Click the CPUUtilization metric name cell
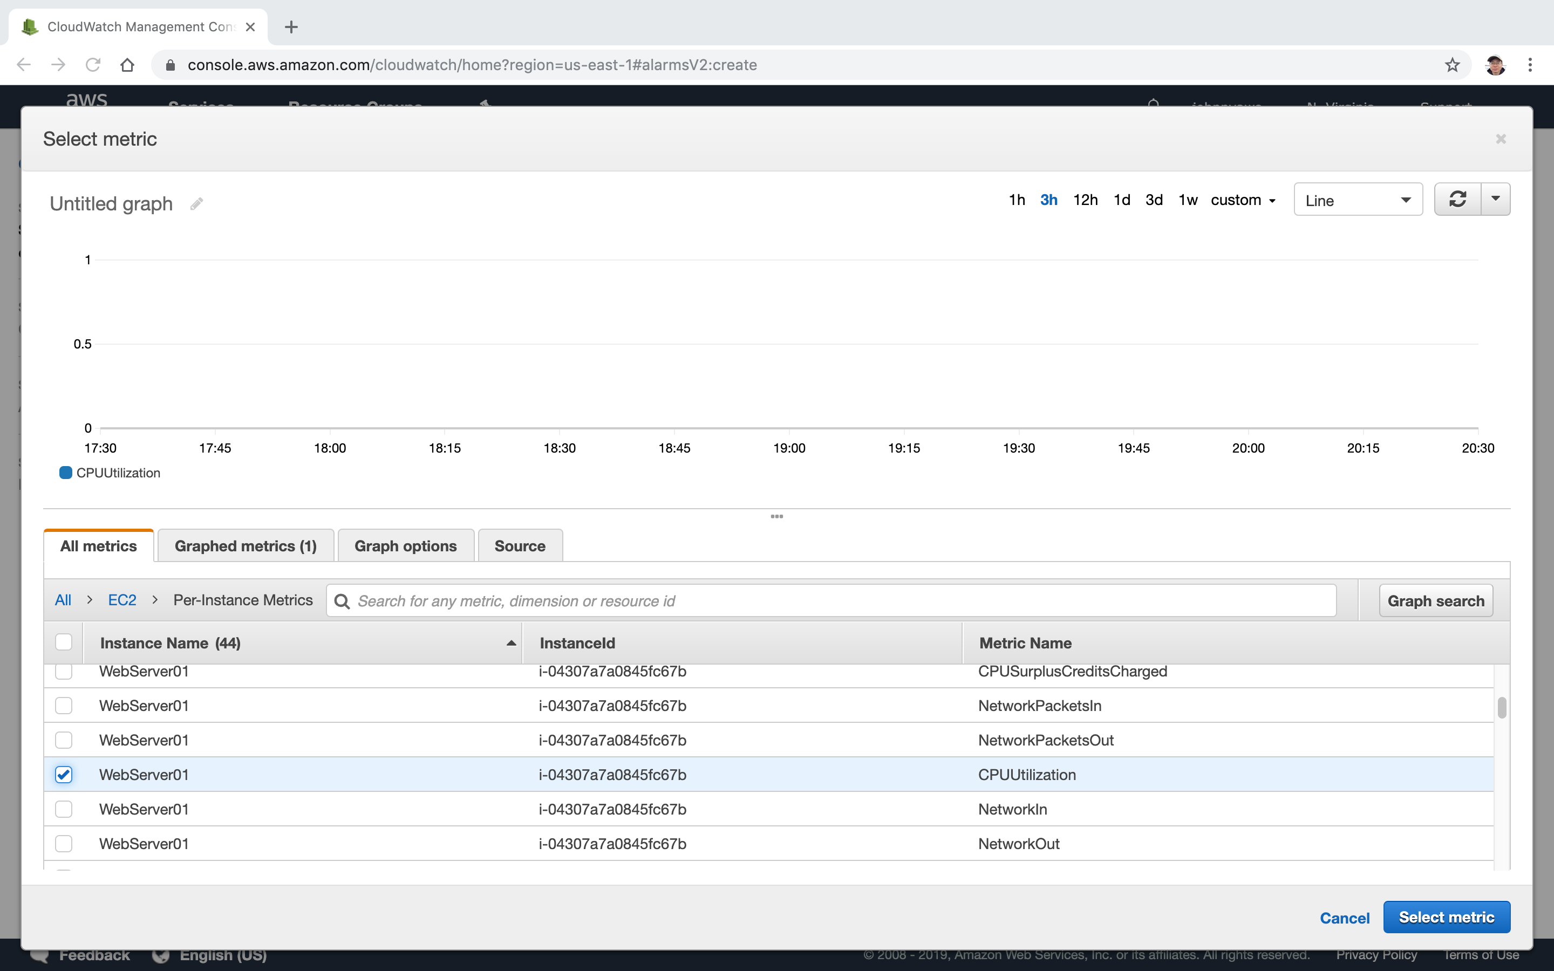This screenshot has height=971, width=1554. 1027,775
